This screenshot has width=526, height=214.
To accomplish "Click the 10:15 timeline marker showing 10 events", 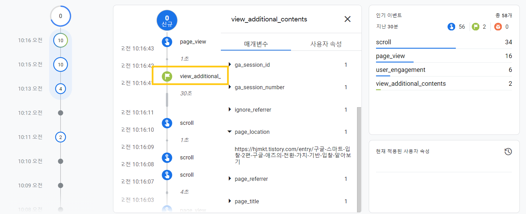I will pos(60,64).
